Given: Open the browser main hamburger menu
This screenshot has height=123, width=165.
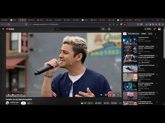Looking at the screenshot, I should 163,24.
